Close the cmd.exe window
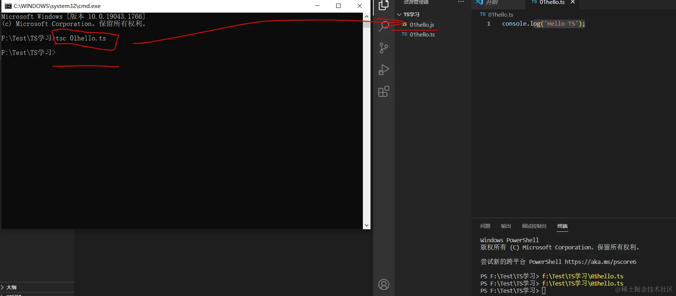The height and width of the screenshot is (296, 676). (x=360, y=6)
